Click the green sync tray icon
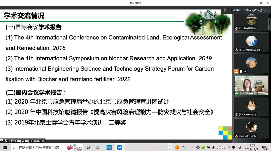 point(203,147)
